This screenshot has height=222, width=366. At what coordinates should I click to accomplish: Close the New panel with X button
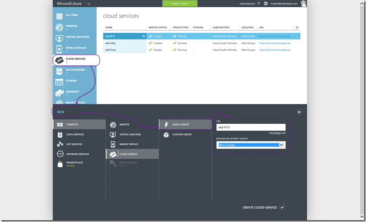click(299, 112)
